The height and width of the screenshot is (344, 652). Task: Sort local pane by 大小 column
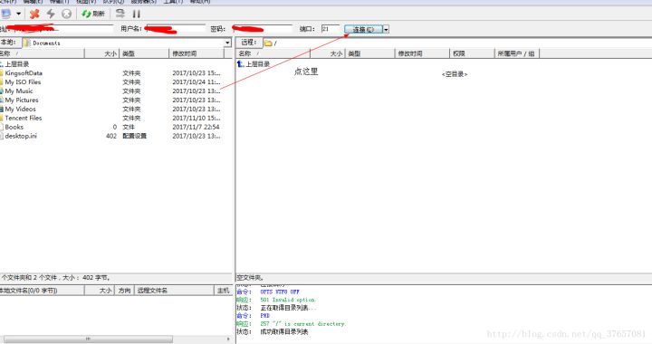point(101,53)
